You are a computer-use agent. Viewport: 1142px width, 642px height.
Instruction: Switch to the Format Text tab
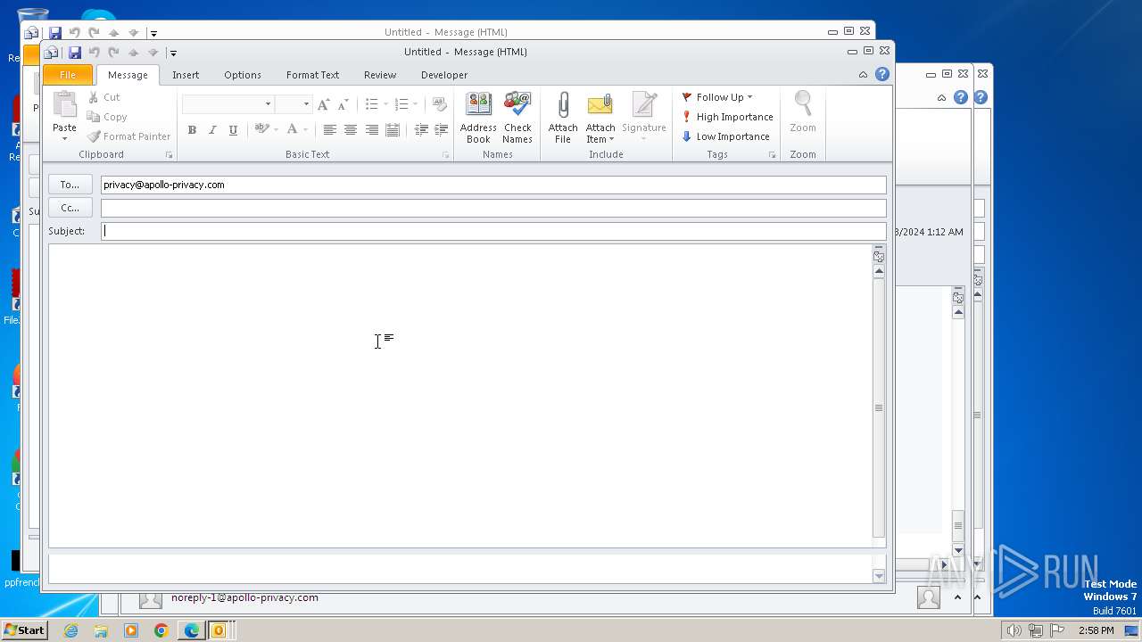pos(312,75)
